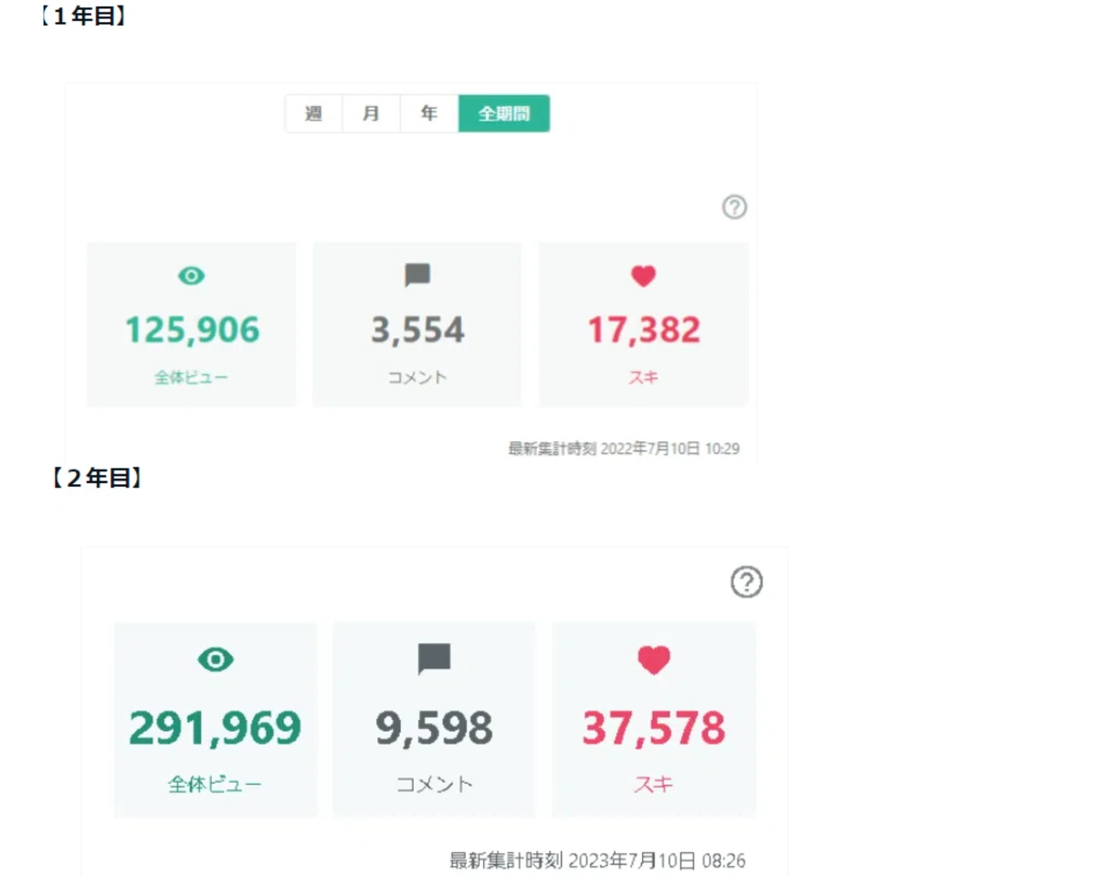Switch to the 月 period tab
This screenshot has width=1096, height=877.
[371, 114]
